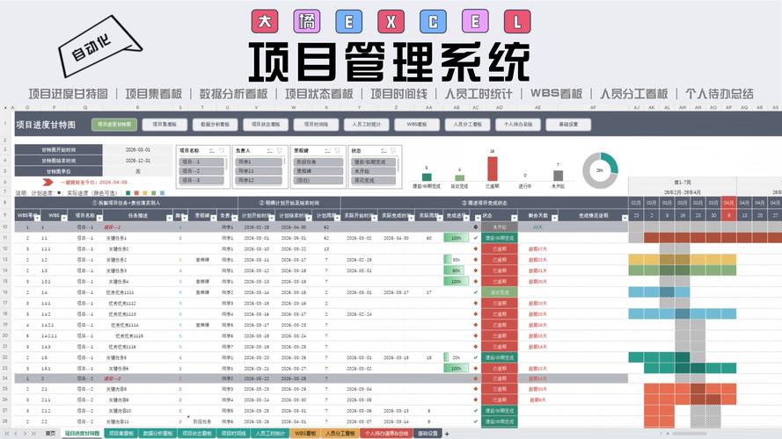Click the select-all corner of the worksheet
Viewport: 782px width, 439px height.
point(5,107)
